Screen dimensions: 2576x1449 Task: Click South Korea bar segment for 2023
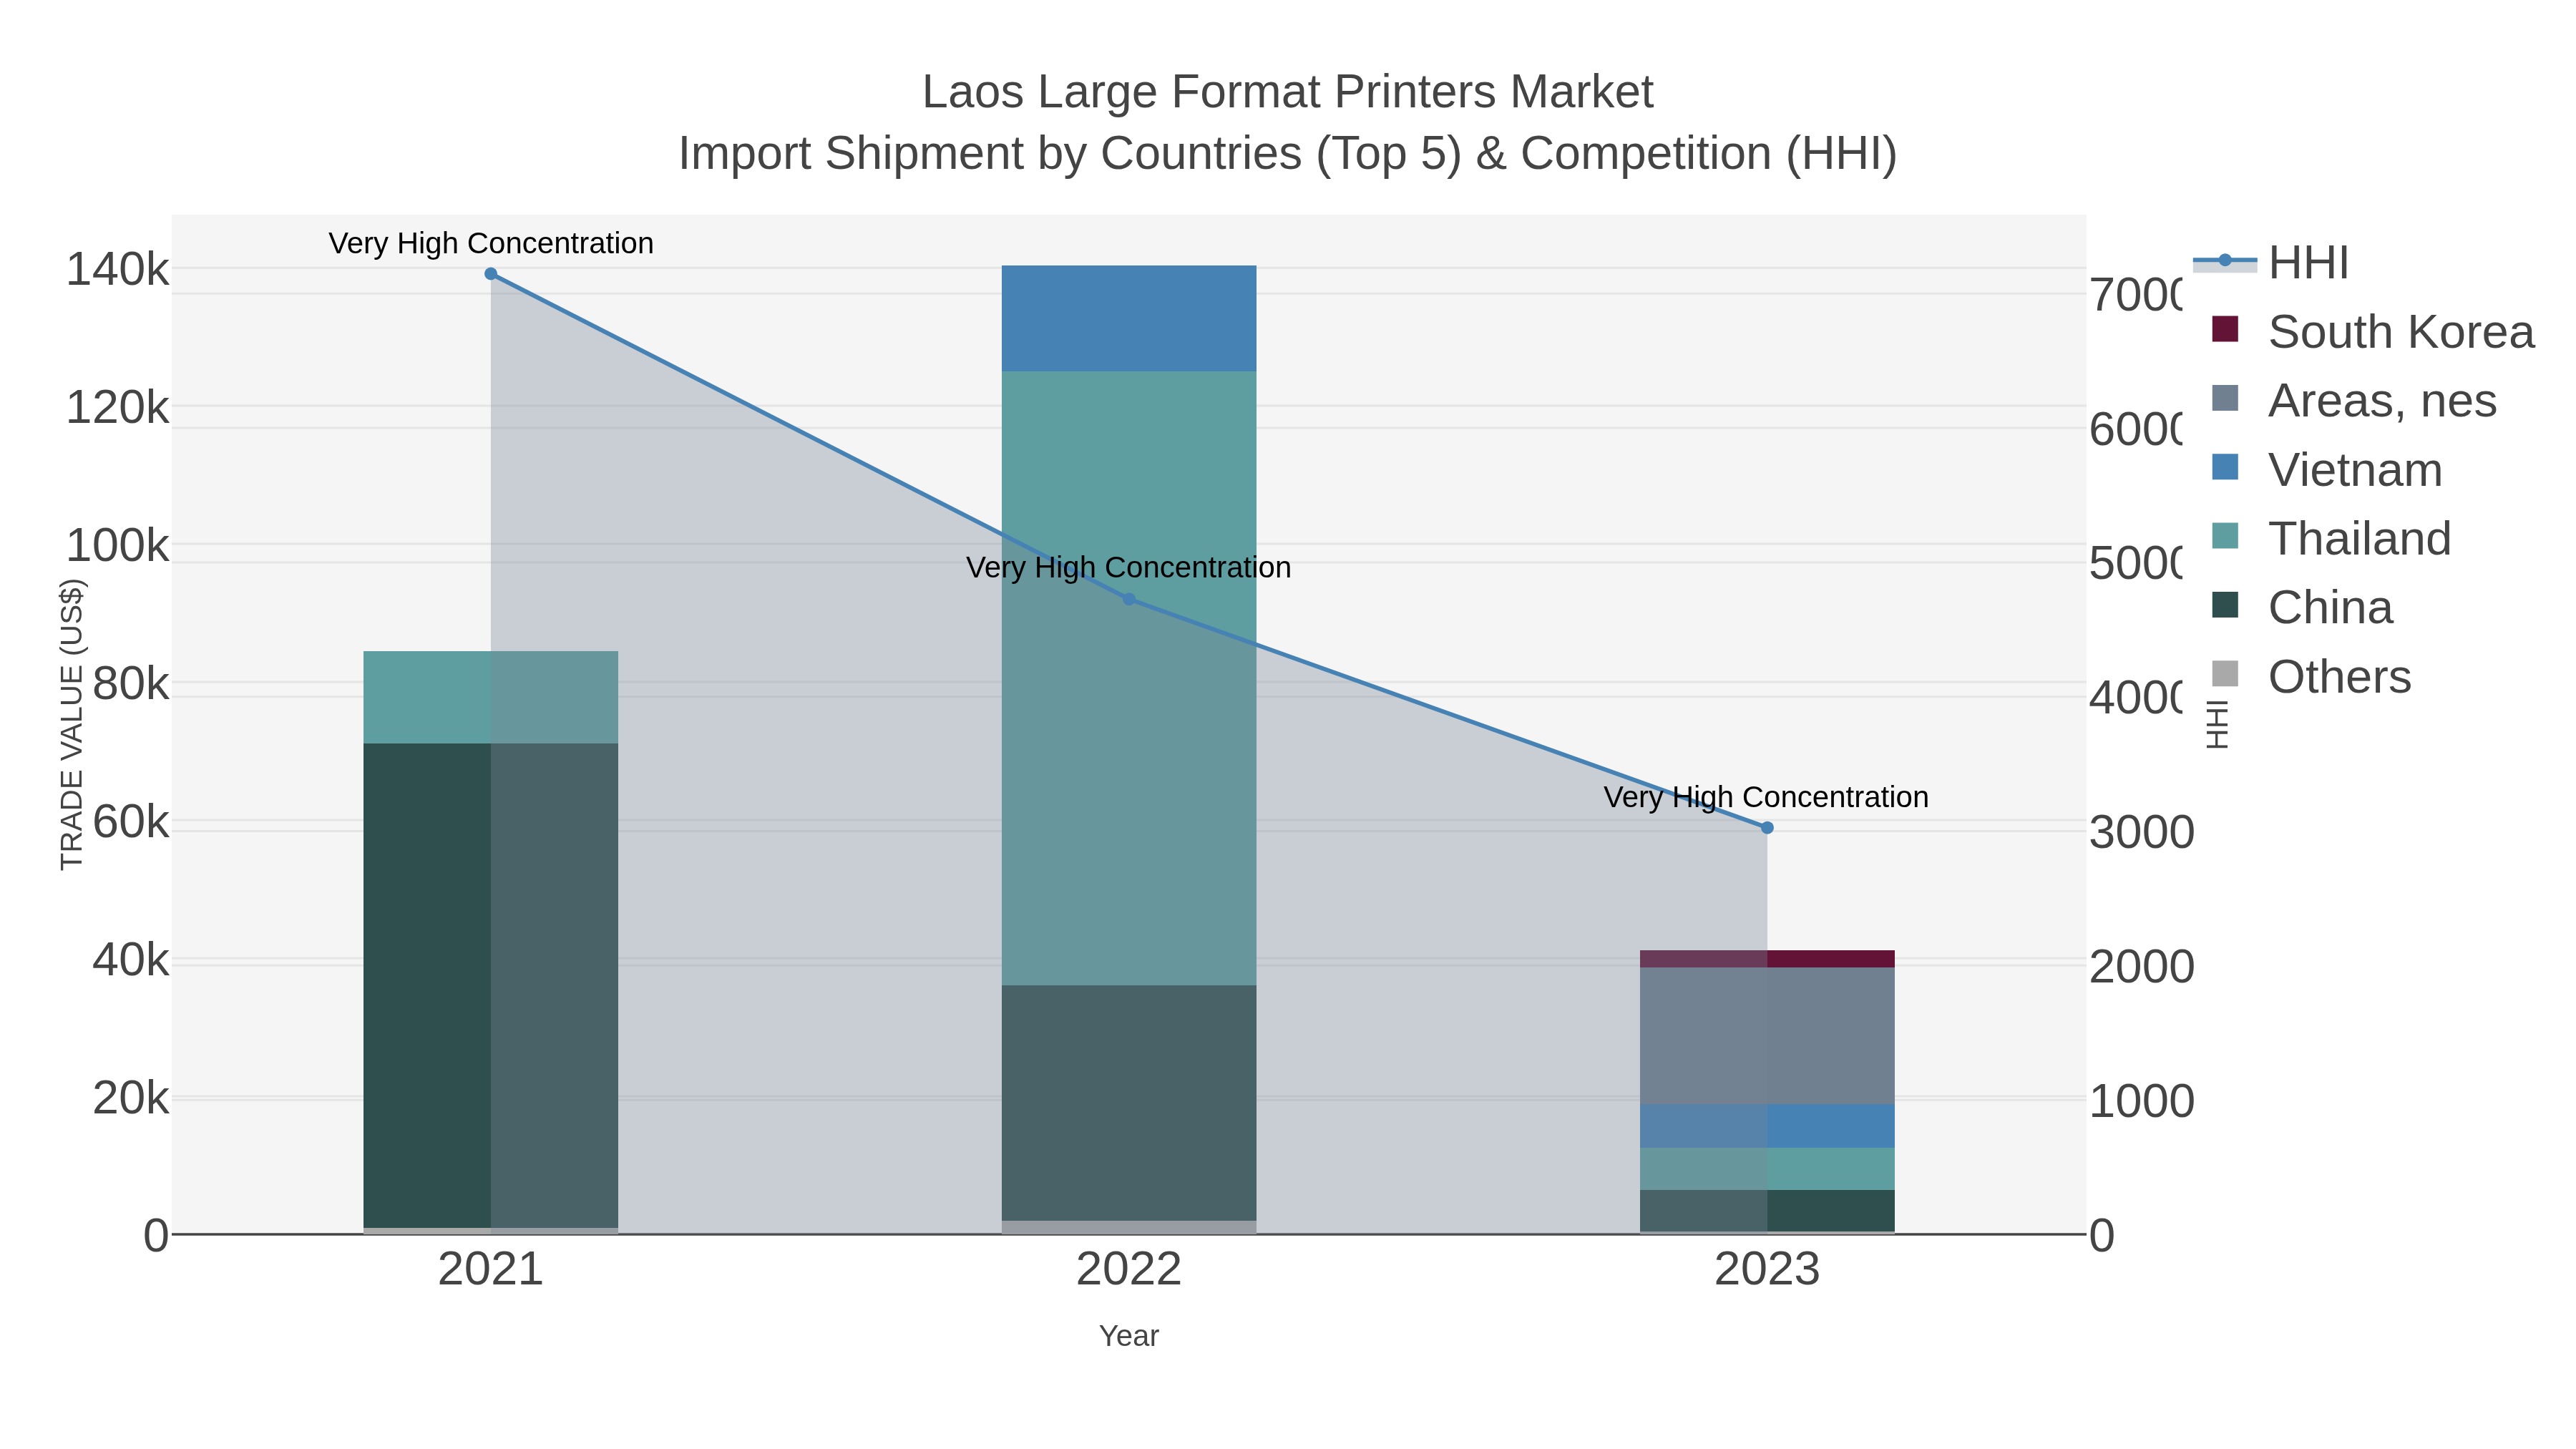click(x=1767, y=959)
